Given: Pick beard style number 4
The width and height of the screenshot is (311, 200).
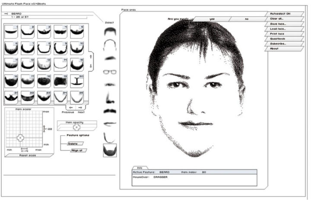Looking at the screenshot, I should click(x=60, y=32).
